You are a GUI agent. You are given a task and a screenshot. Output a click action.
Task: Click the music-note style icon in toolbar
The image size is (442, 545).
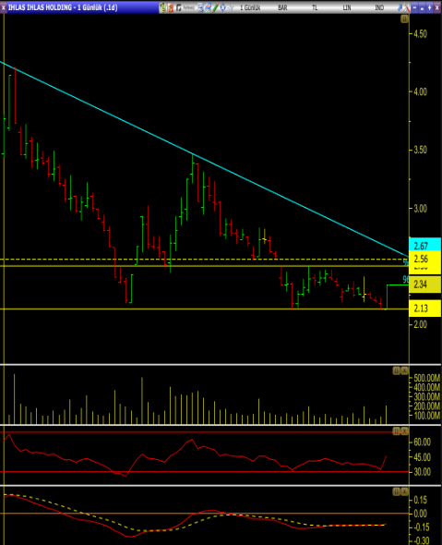(x=179, y=7)
